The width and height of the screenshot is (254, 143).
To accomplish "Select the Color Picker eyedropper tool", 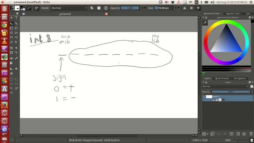I will tap(16, 58).
